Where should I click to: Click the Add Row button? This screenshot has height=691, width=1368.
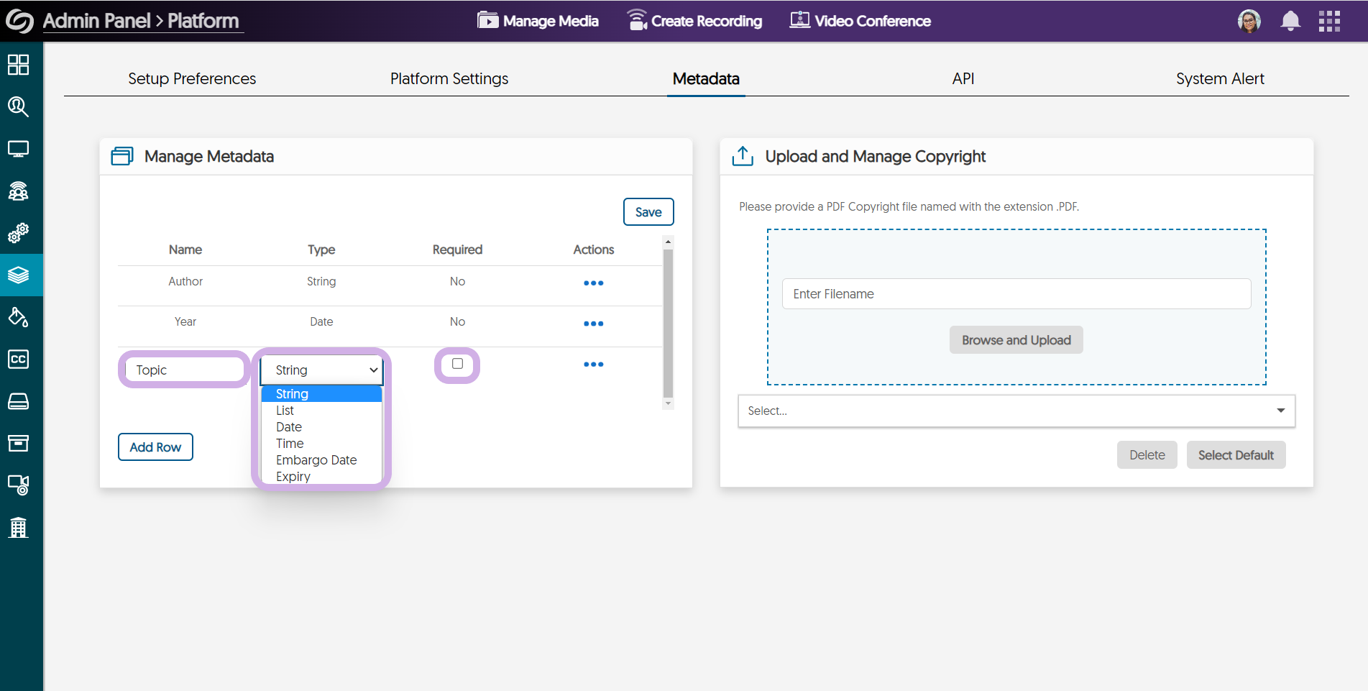155,447
